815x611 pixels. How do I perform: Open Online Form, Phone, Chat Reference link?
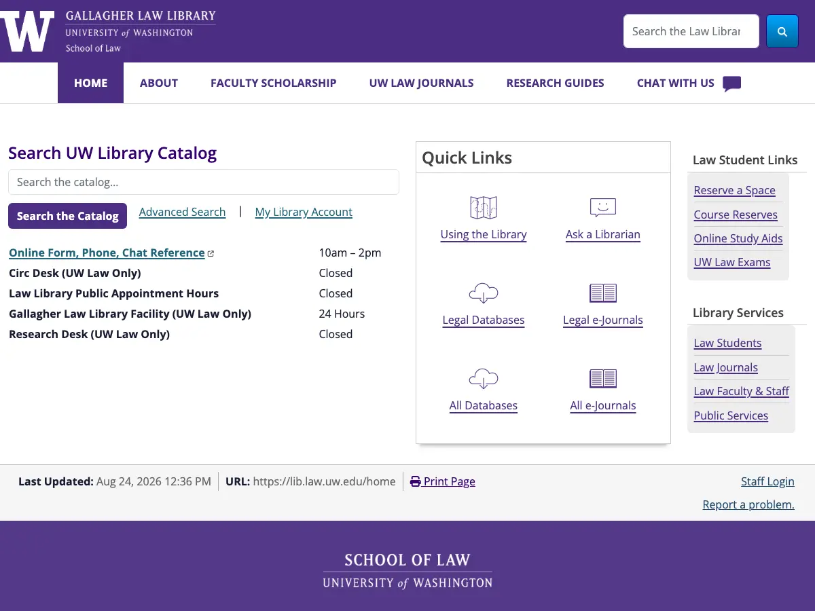click(x=107, y=253)
